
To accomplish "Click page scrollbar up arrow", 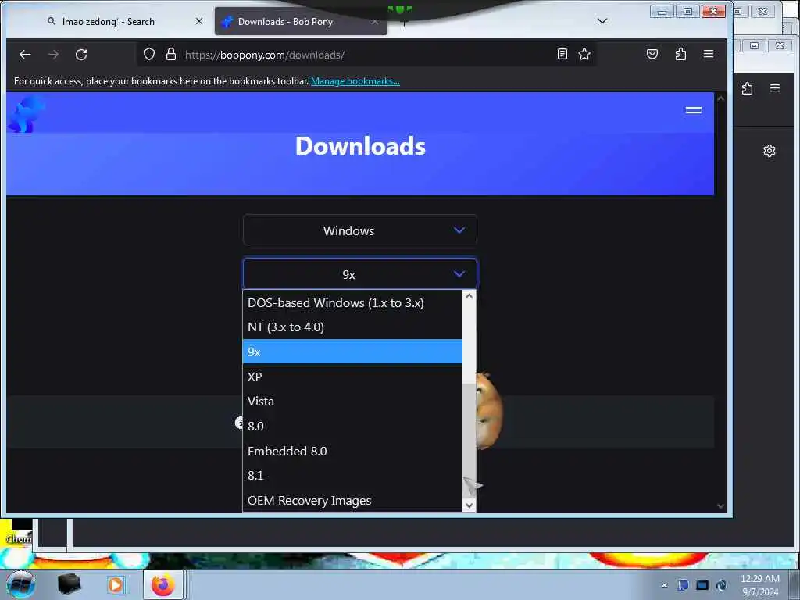I will pyautogui.click(x=720, y=99).
